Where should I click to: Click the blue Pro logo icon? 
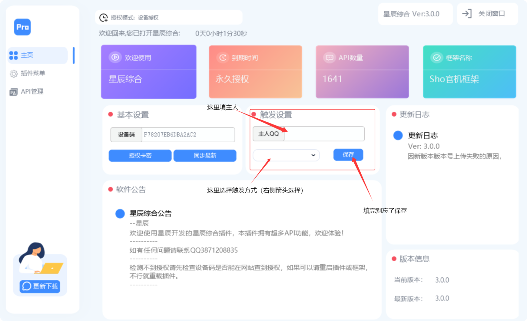(x=22, y=27)
